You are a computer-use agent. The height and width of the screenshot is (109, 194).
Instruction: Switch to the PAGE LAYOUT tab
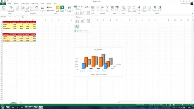(25, 4)
